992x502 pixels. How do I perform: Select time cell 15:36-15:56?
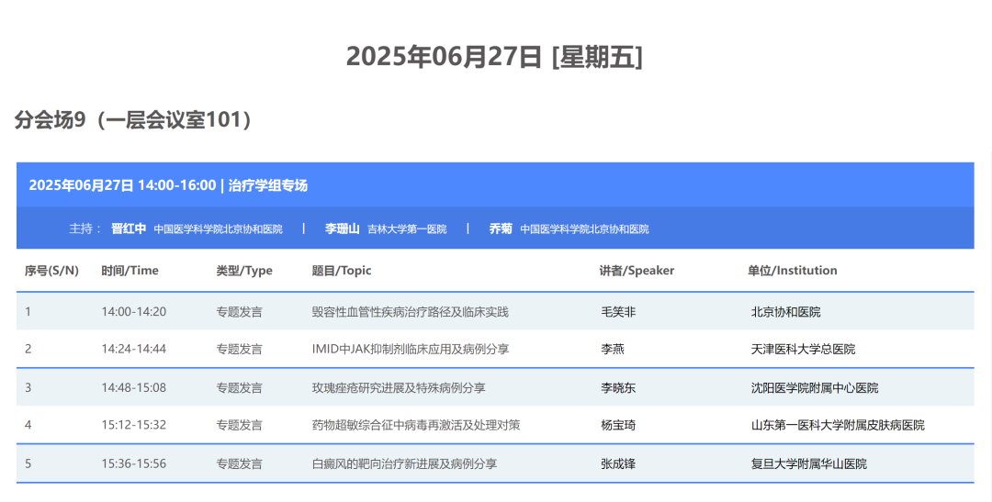click(x=133, y=463)
